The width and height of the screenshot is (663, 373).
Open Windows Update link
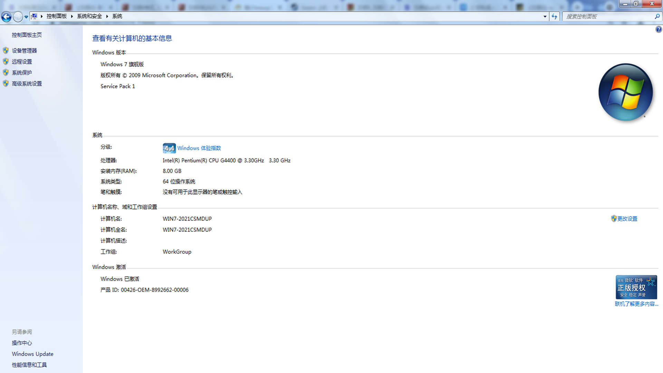32,354
